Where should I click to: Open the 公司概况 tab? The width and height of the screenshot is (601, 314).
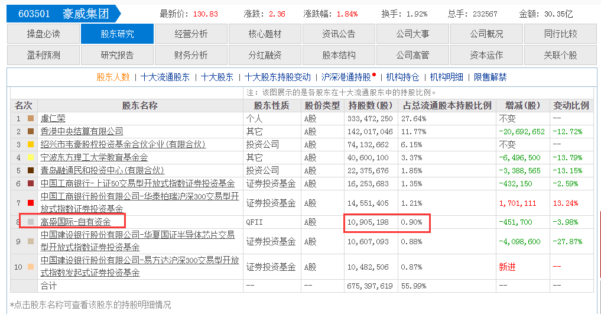(x=487, y=34)
